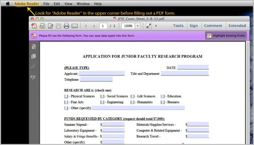The image size is (254, 145).
Task: Click the Create PDF online toolbar icon
Action: coord(34,26)
